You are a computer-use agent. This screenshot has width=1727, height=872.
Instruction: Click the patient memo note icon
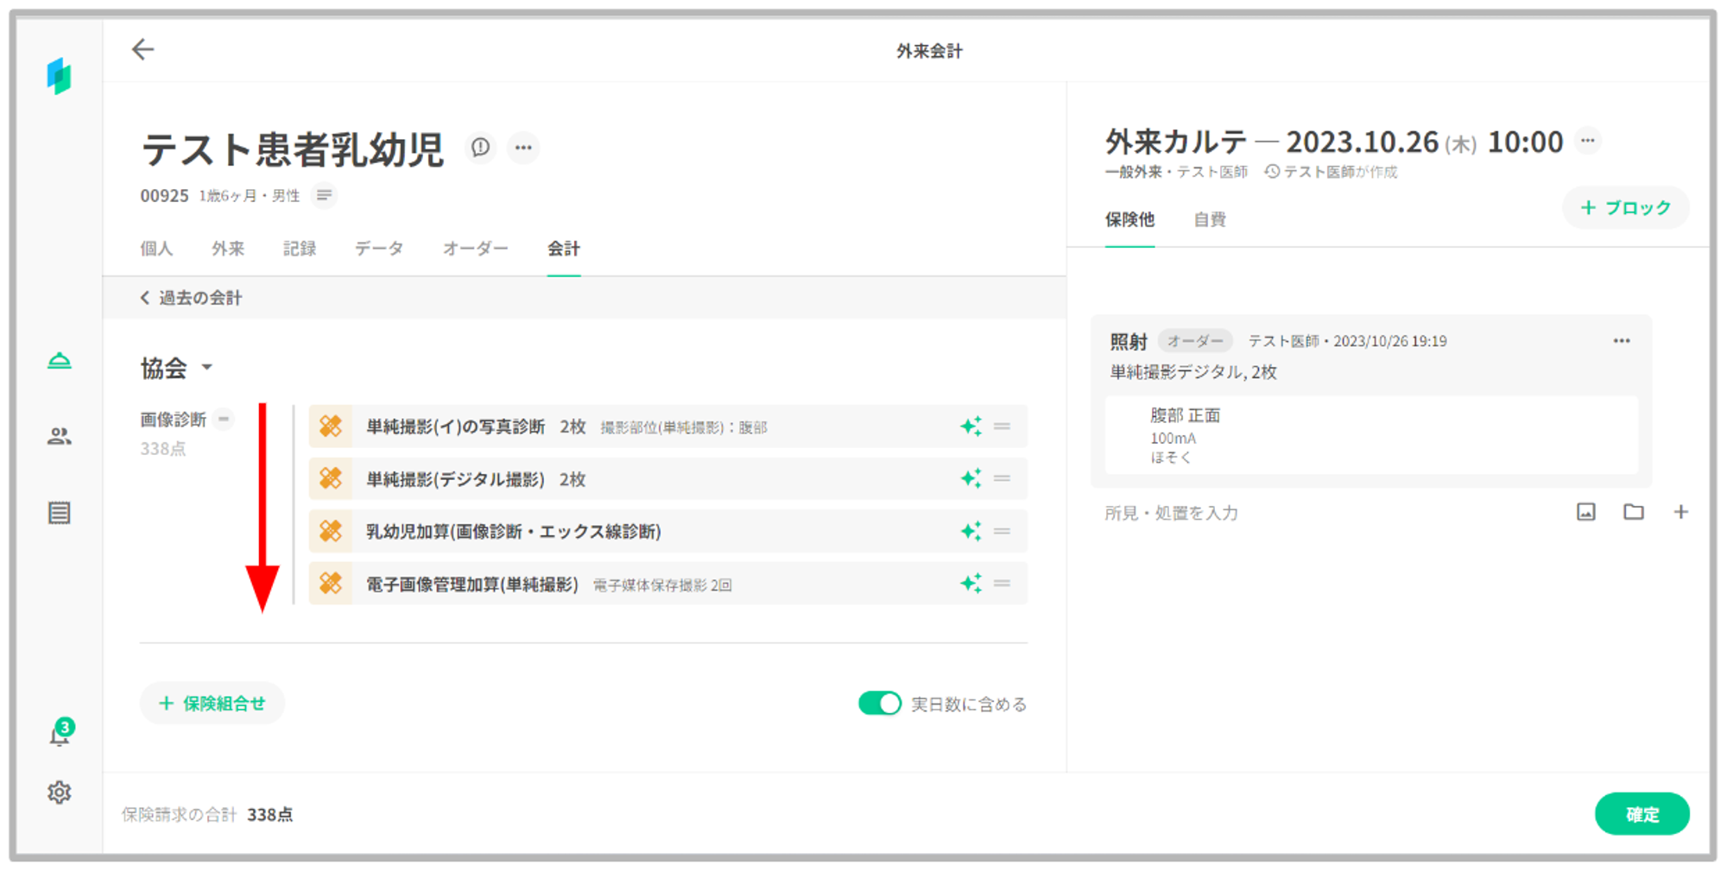pos(324,196)
